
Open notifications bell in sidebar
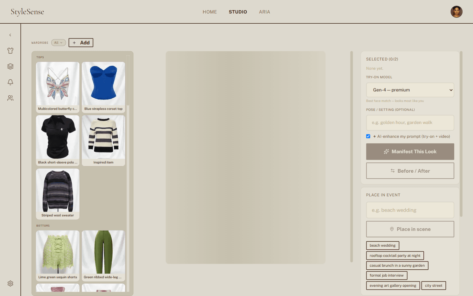click(x=11, y=82)
